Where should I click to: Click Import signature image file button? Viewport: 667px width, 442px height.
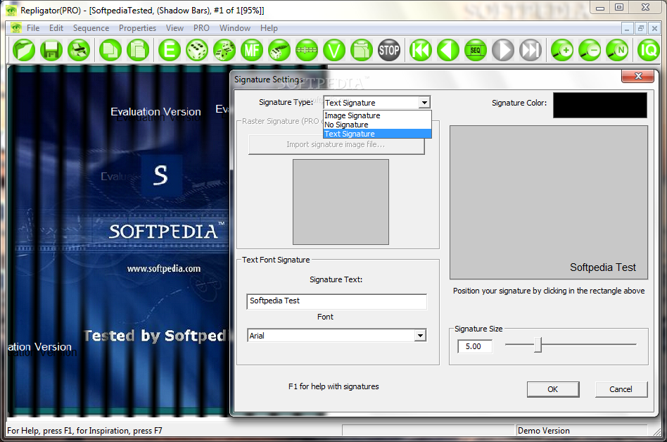(x=336, y=145)
